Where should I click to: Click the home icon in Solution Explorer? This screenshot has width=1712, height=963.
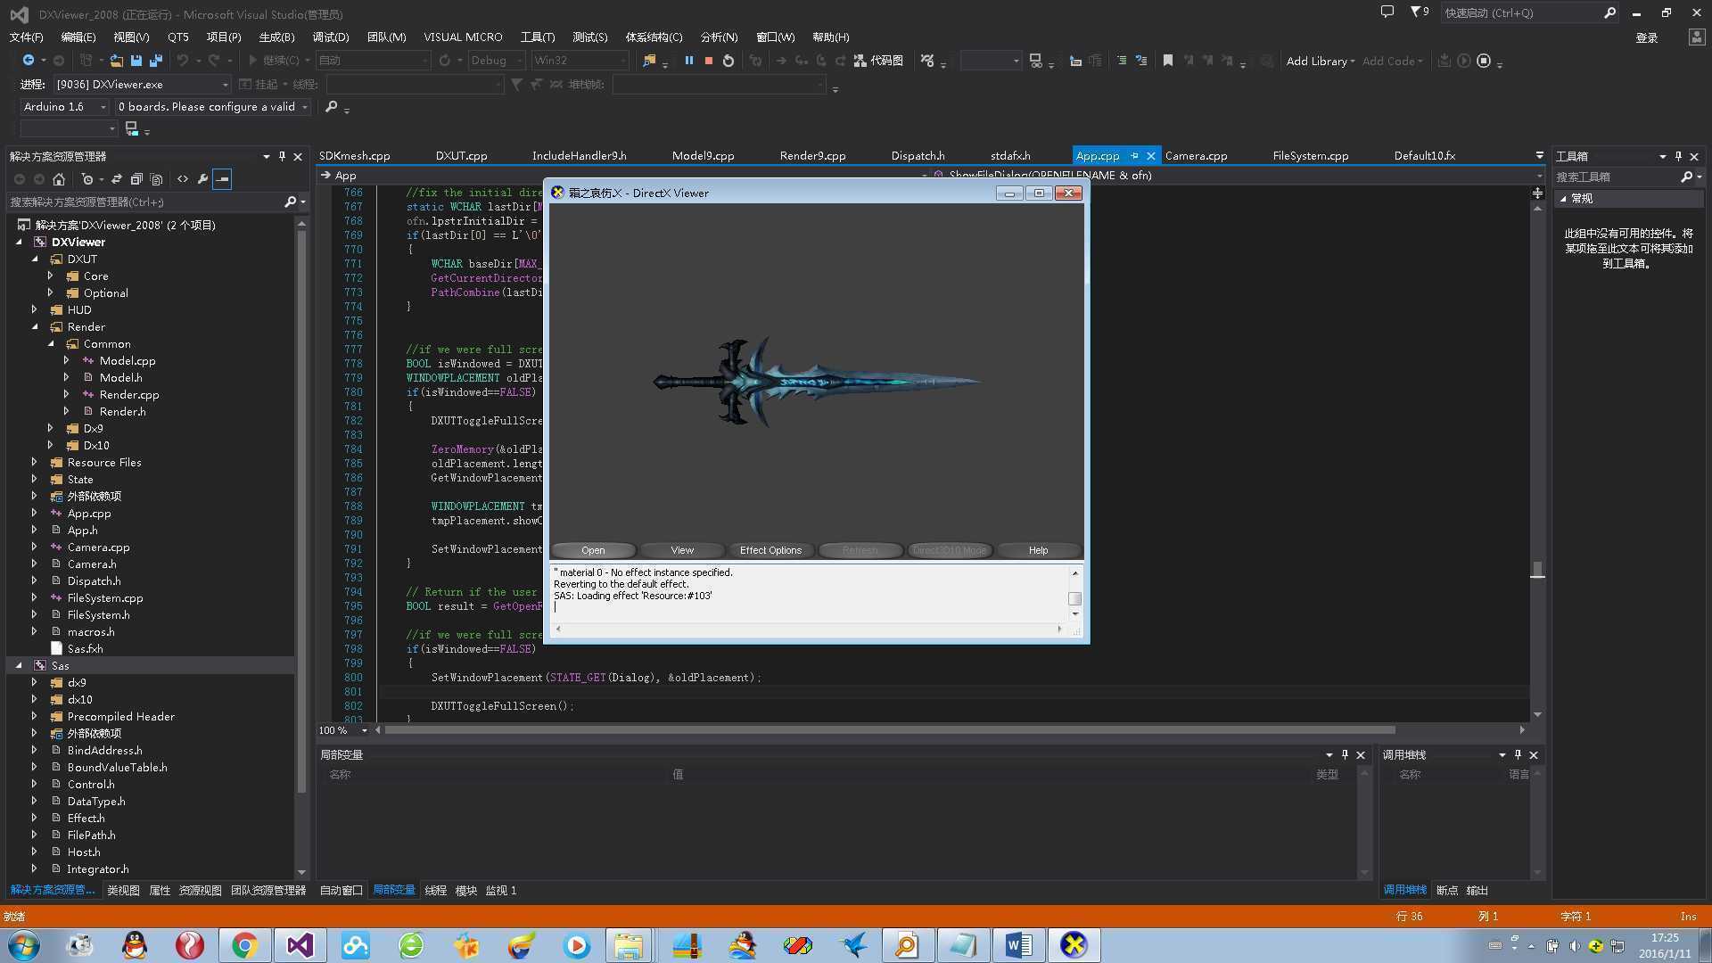[x=59, y=179]
